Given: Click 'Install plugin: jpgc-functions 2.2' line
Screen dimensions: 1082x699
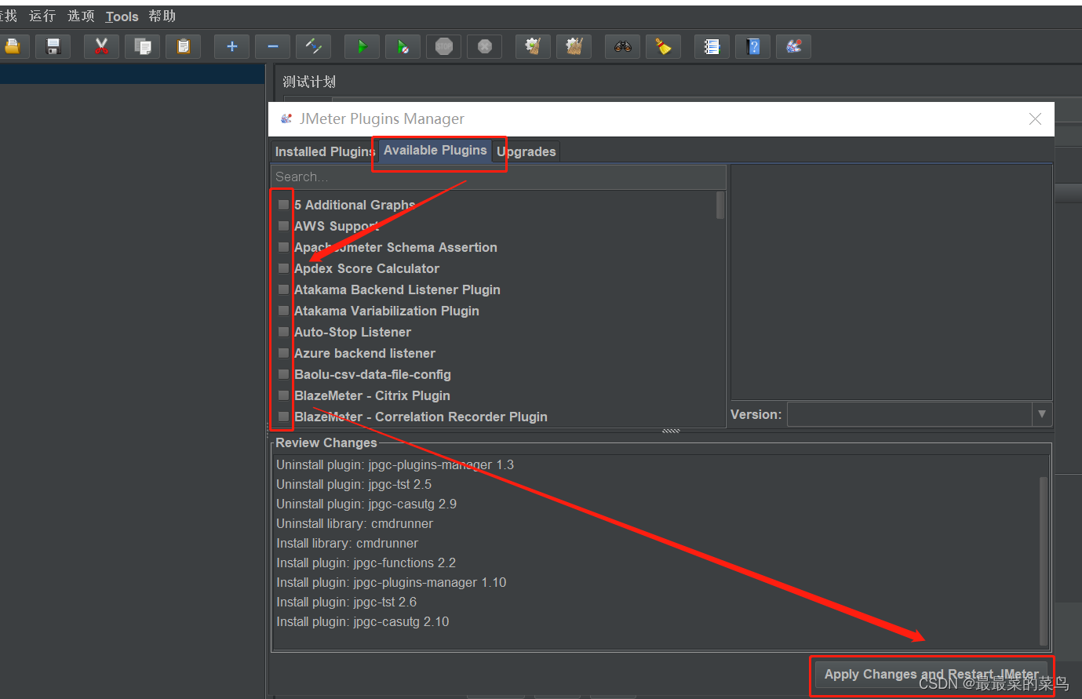Looking at the screenshot, I should pyautogui.click(x=366, y=562).
